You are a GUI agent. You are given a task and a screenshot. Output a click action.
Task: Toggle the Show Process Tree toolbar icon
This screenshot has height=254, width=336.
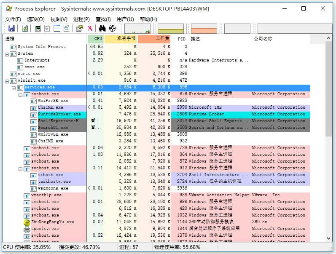[47, 28]
